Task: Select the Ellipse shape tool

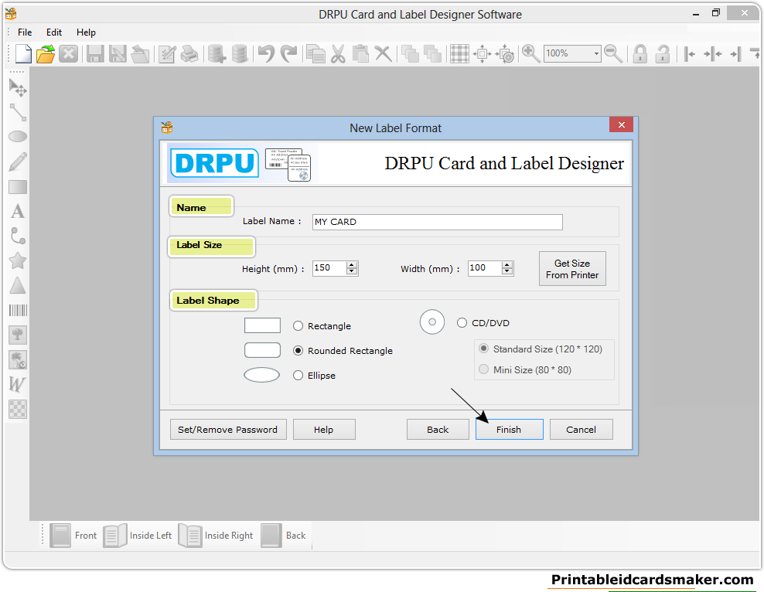Action: (x=18, y=137)
